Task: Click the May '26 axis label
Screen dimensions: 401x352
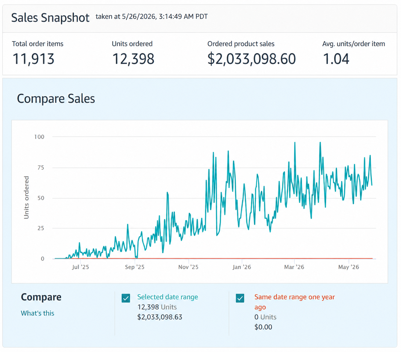Action: (349, 267)
